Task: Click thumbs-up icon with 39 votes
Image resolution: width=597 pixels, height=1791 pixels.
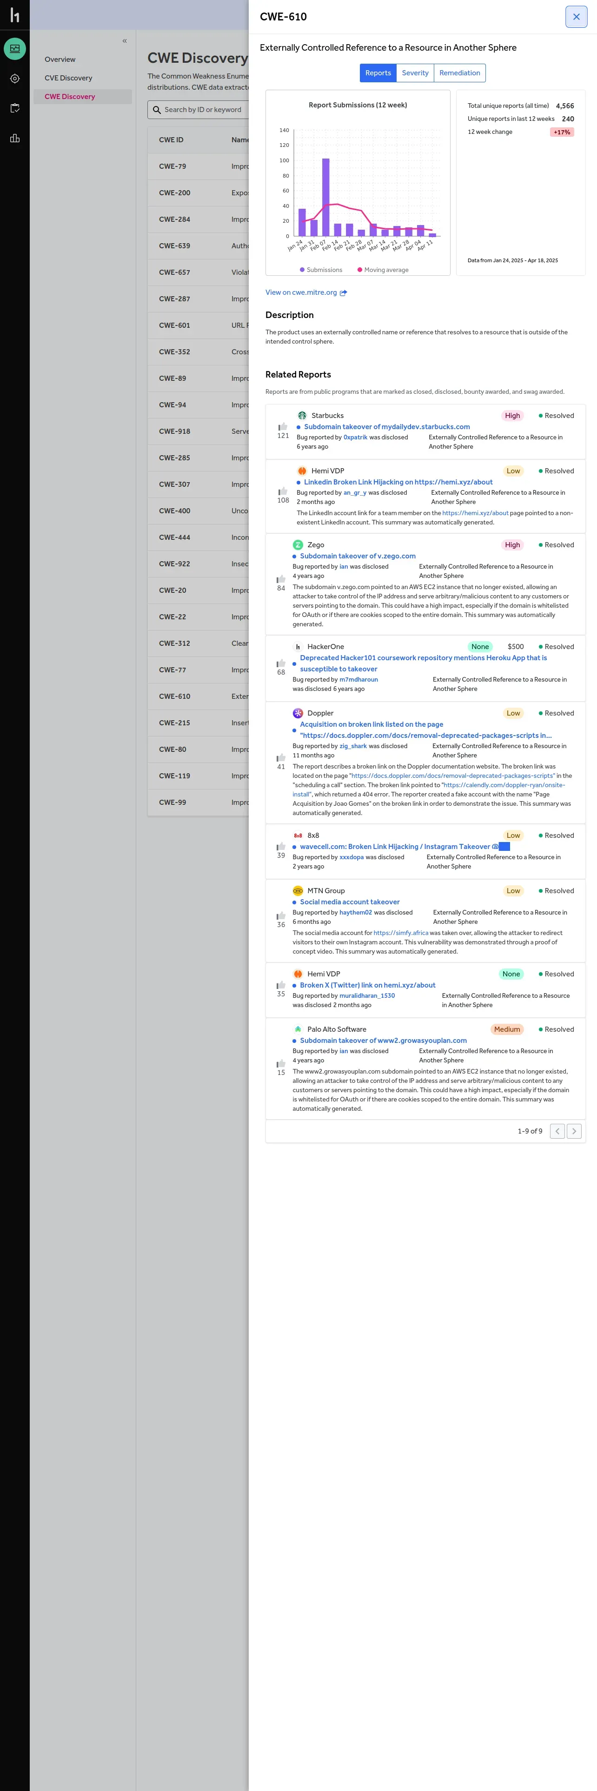Action: pyautogui.click(x=281, y=847)
